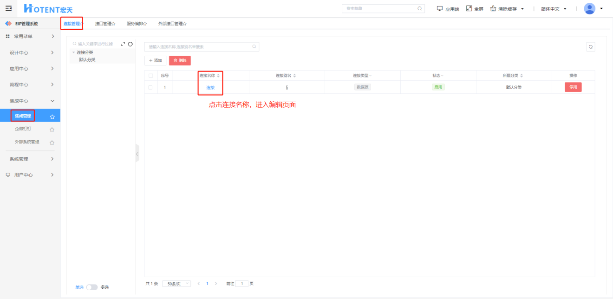
Task: Focus the connection name search field
Action: coord(202,46)
